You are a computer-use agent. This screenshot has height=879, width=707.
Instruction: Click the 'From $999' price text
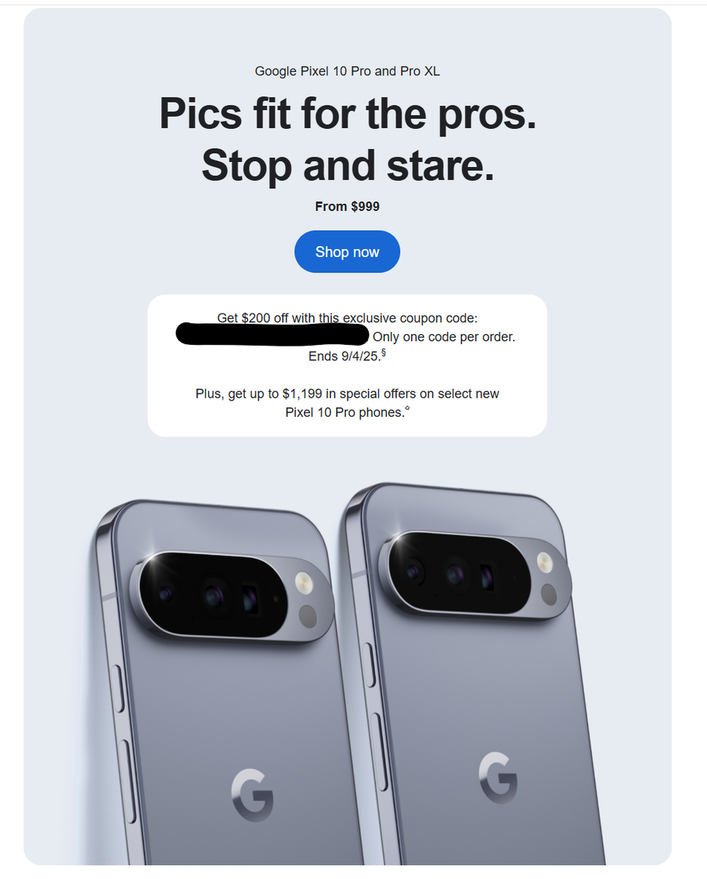pos(347,207)
